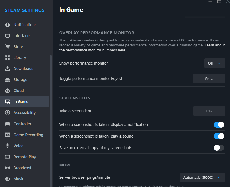Click the Broadcast signal icon
The height and width of the screenshot is (187, 230).
click(7, 168)
